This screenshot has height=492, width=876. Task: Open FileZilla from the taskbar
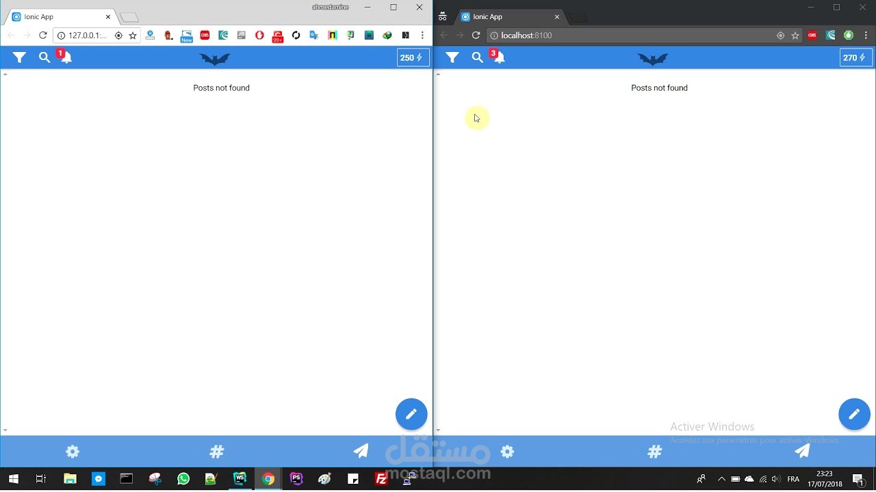[x=381, y=479]
